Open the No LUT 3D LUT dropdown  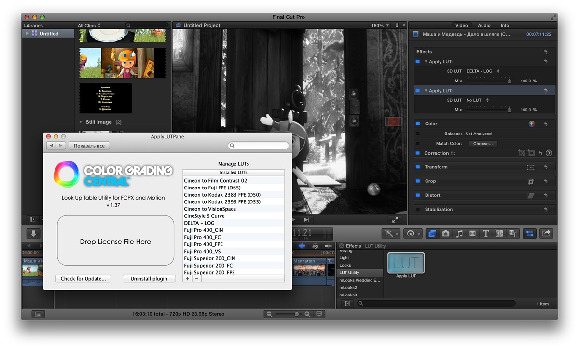click(x=478, y=100)
